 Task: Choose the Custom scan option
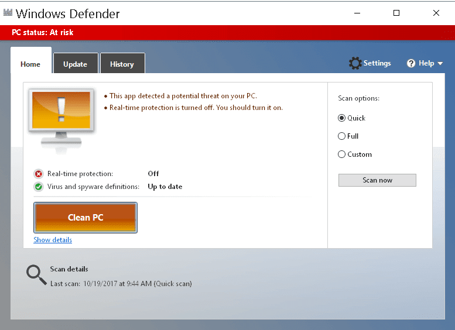(x=355, y=154)
